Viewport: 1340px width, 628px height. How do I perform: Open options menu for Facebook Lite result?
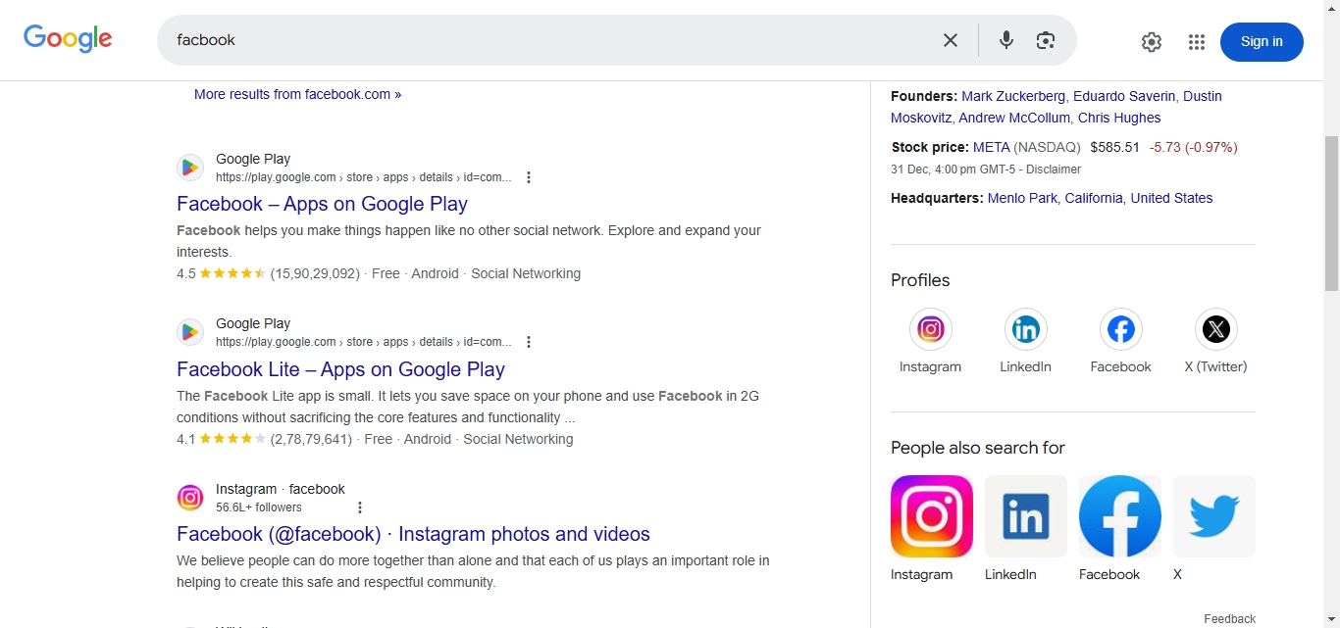(529, 342)
